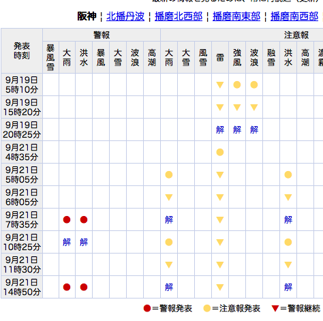Click the 警報発表 red circle legend icon
This screenshot has width=323, height=321.
click(x=147, y=309)
